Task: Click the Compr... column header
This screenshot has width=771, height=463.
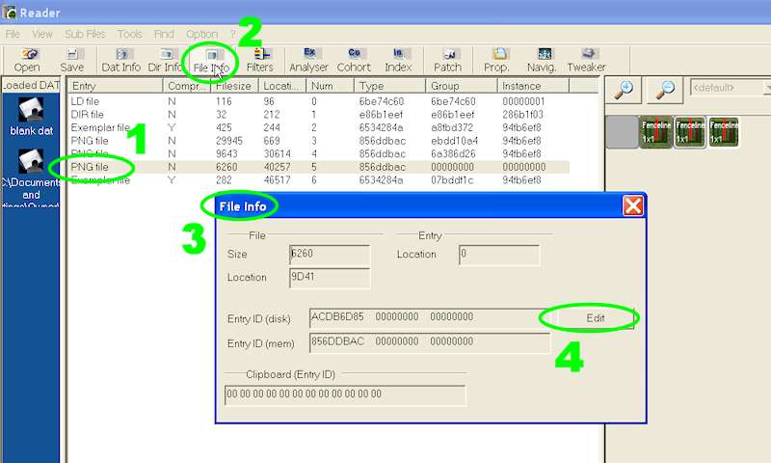Action: coord(187,86)
